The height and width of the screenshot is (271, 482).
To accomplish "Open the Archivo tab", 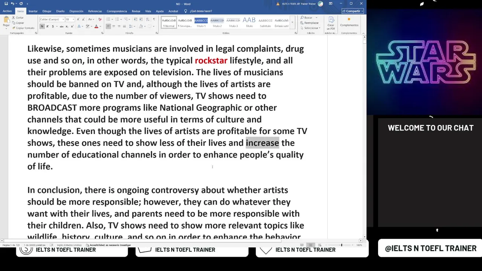I will click(7, 11).
